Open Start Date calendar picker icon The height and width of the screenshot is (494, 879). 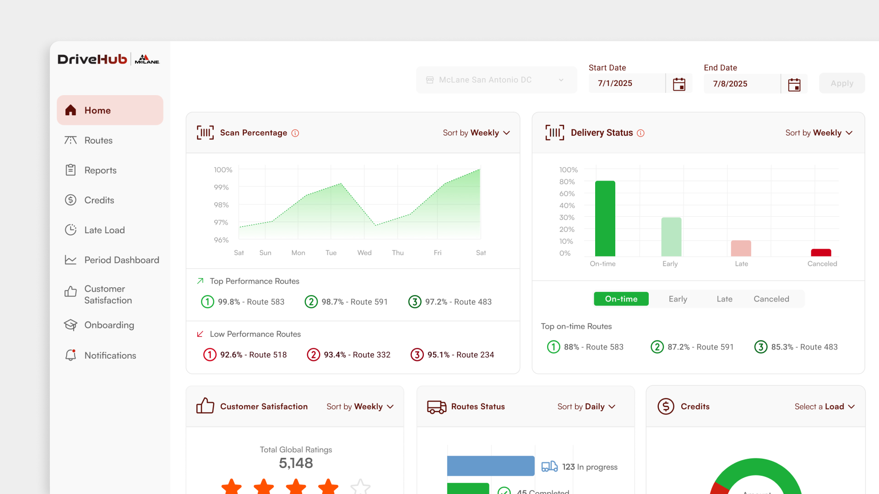coord(679,84)
